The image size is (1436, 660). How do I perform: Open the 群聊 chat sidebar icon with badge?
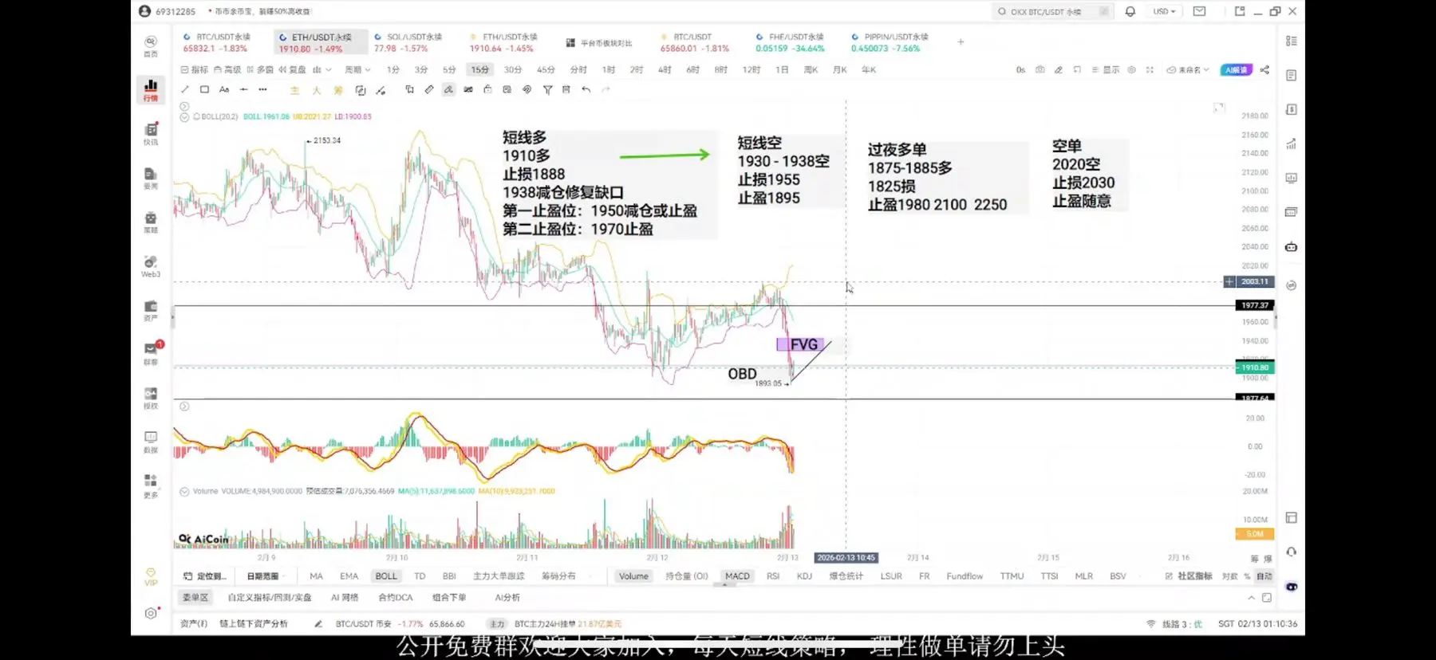[x=151, y=353]
